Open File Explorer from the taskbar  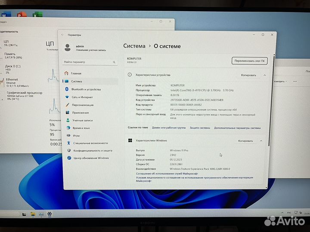[x=33, y=214]
